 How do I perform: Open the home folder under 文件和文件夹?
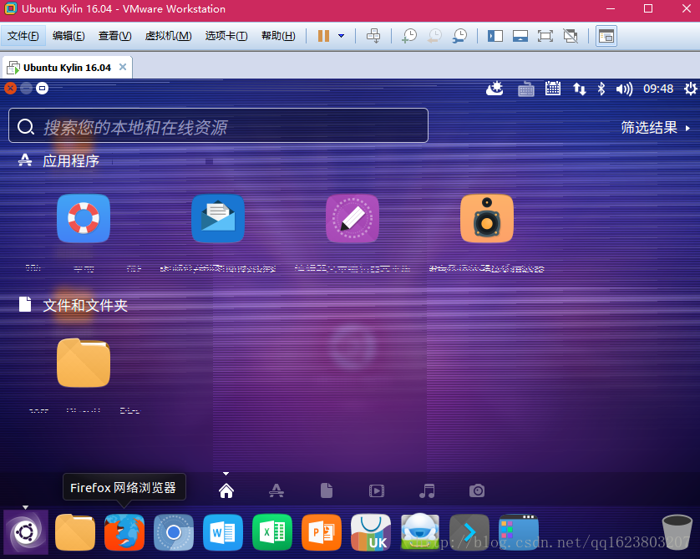[x=83, y=363]
